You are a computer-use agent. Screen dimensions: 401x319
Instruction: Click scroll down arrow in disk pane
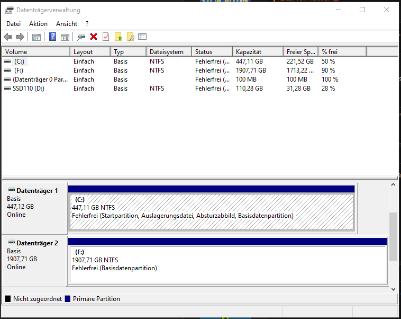tap(393, 289)
